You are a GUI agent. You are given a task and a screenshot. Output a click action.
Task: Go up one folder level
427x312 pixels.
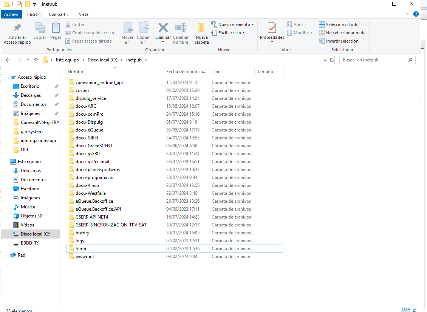36,60
